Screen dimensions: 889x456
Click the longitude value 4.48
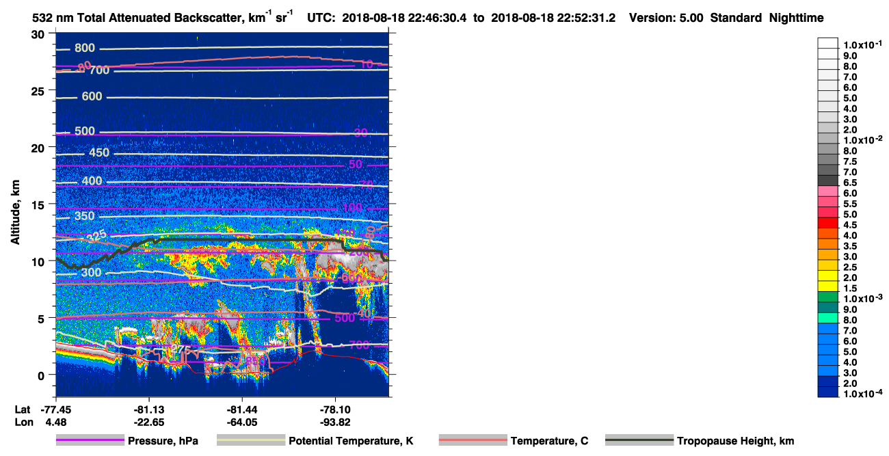[x=55, y=422]
